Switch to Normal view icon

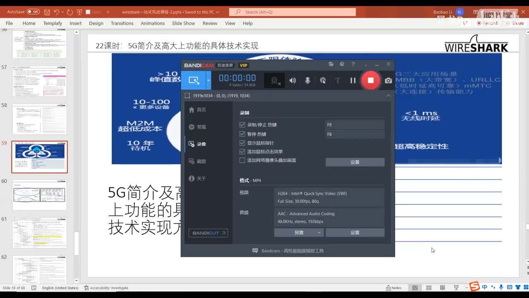point(415,288)
